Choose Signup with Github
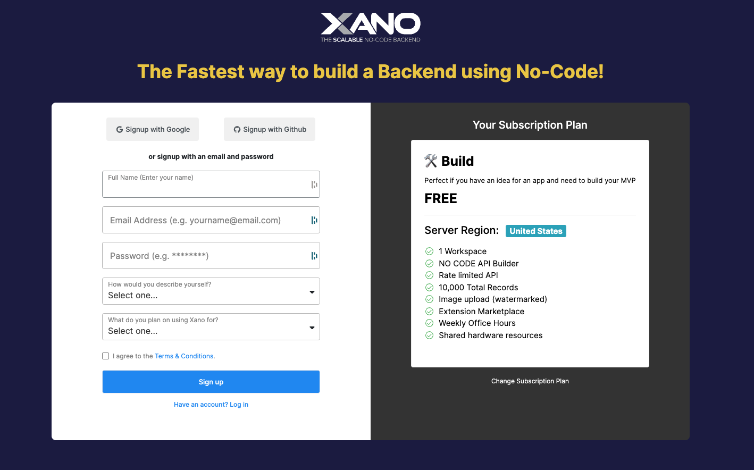 270,129
